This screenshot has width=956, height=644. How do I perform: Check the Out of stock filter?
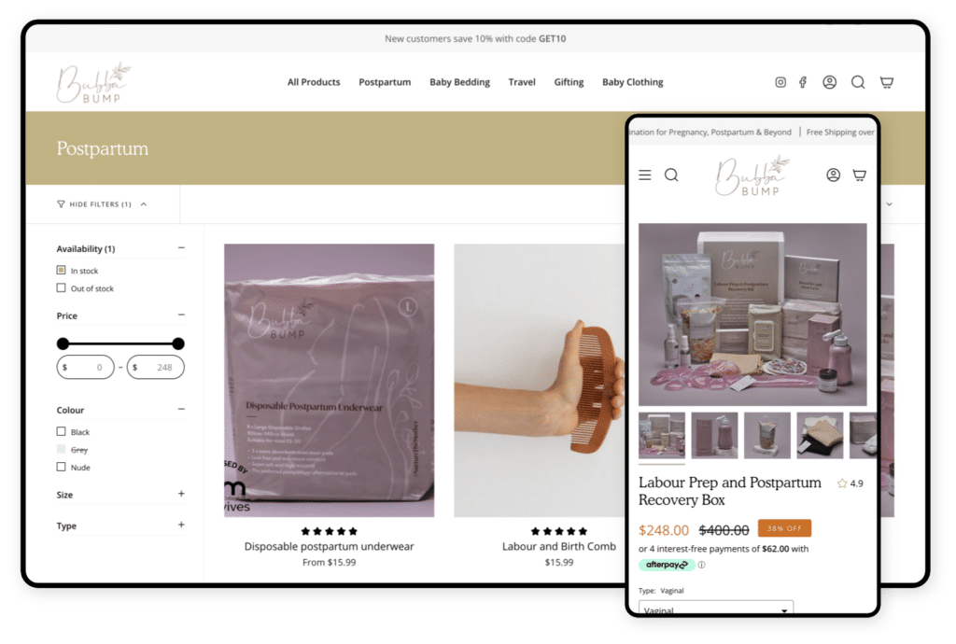62,288
